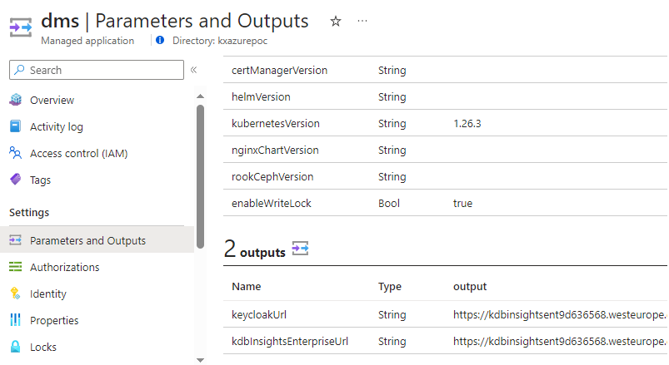
Task: Click the Overview cube icon
Action: pyautogui.click(x=16, y=100)
